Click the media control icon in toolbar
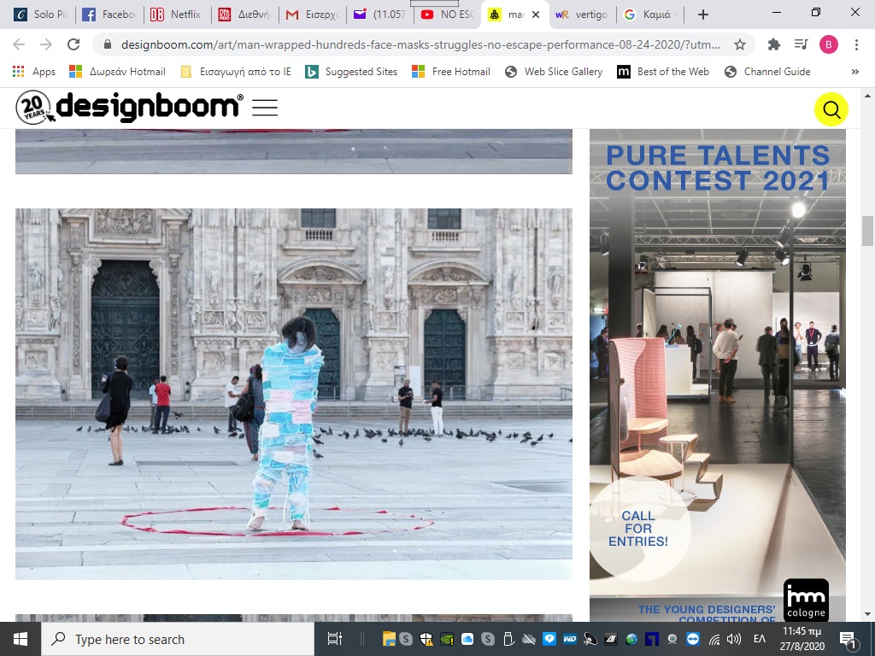Image resolution: width=875 pixels, height=656 pixels. coord(801,45)
